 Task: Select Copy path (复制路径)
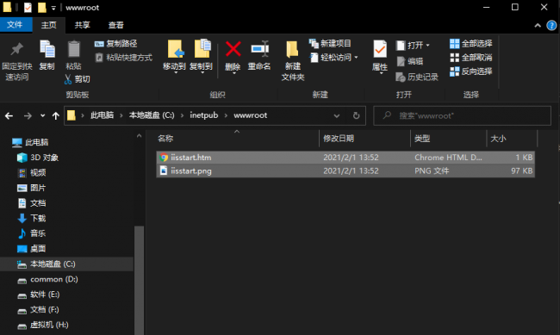116,44
